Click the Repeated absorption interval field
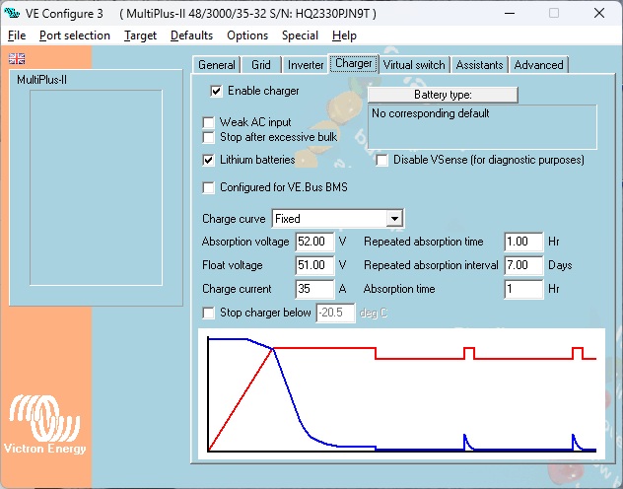Viewport: 623px width, 489px height. (x=523, y=265)
